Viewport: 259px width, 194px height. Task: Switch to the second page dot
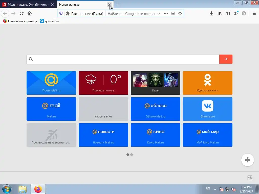[132, 155]
